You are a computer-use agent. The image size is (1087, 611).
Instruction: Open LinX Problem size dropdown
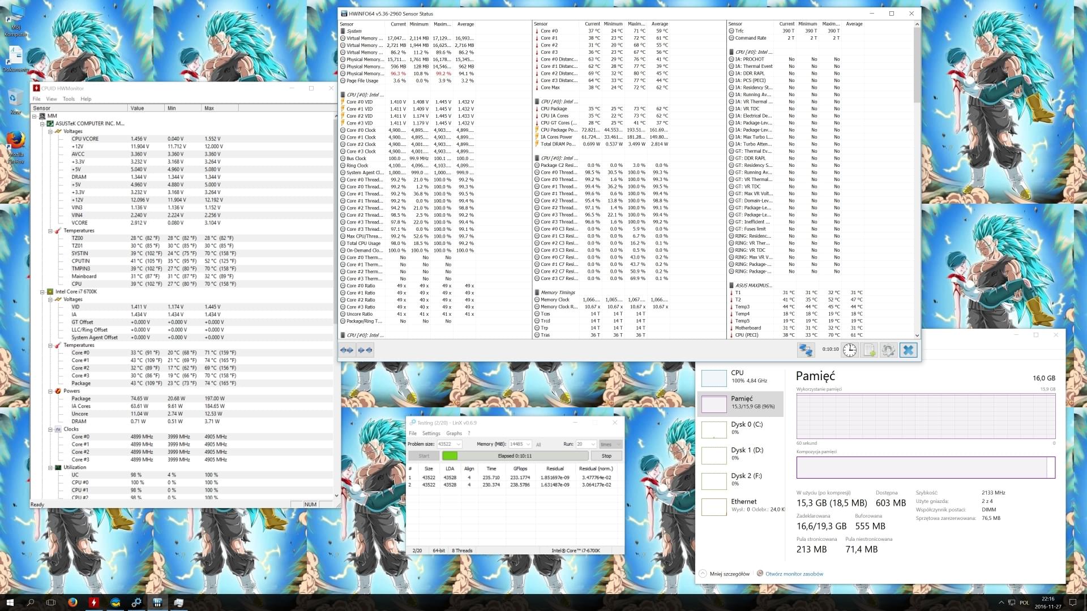(x=458, y=444)
